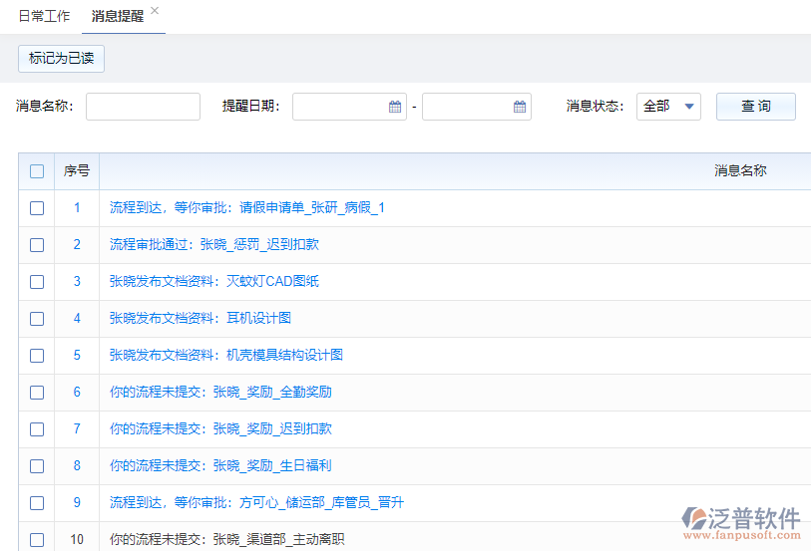Tick the checkbox for row 9
Viewport: 811px width, 551px height.
tap(37, 503)
